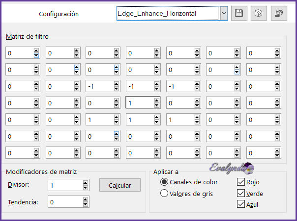This screenshot has width=297, height=221.
Task: Click the randomize parameters dice icon
Action: [x=257, y=14]
